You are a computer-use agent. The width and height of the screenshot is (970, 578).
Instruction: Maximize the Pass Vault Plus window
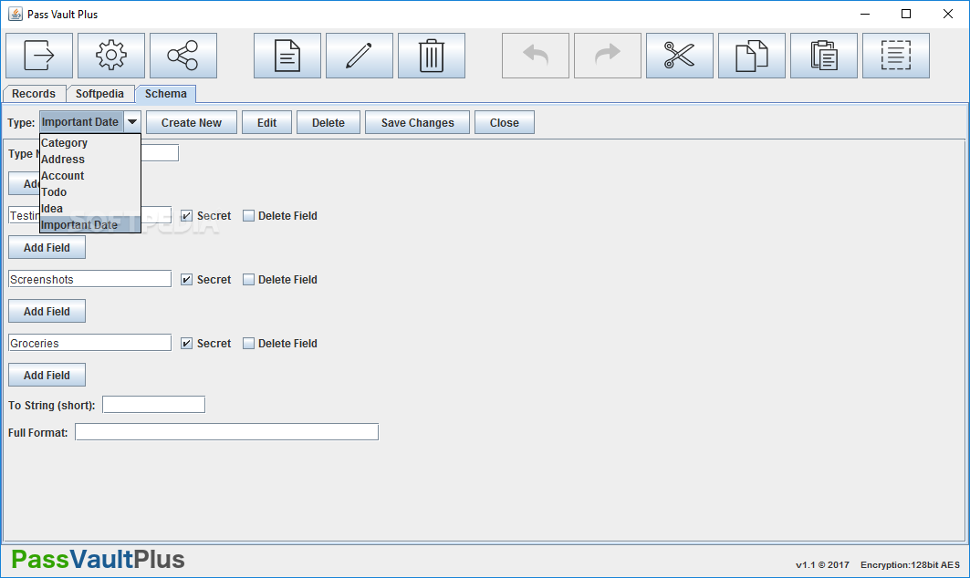pos(905,15)
